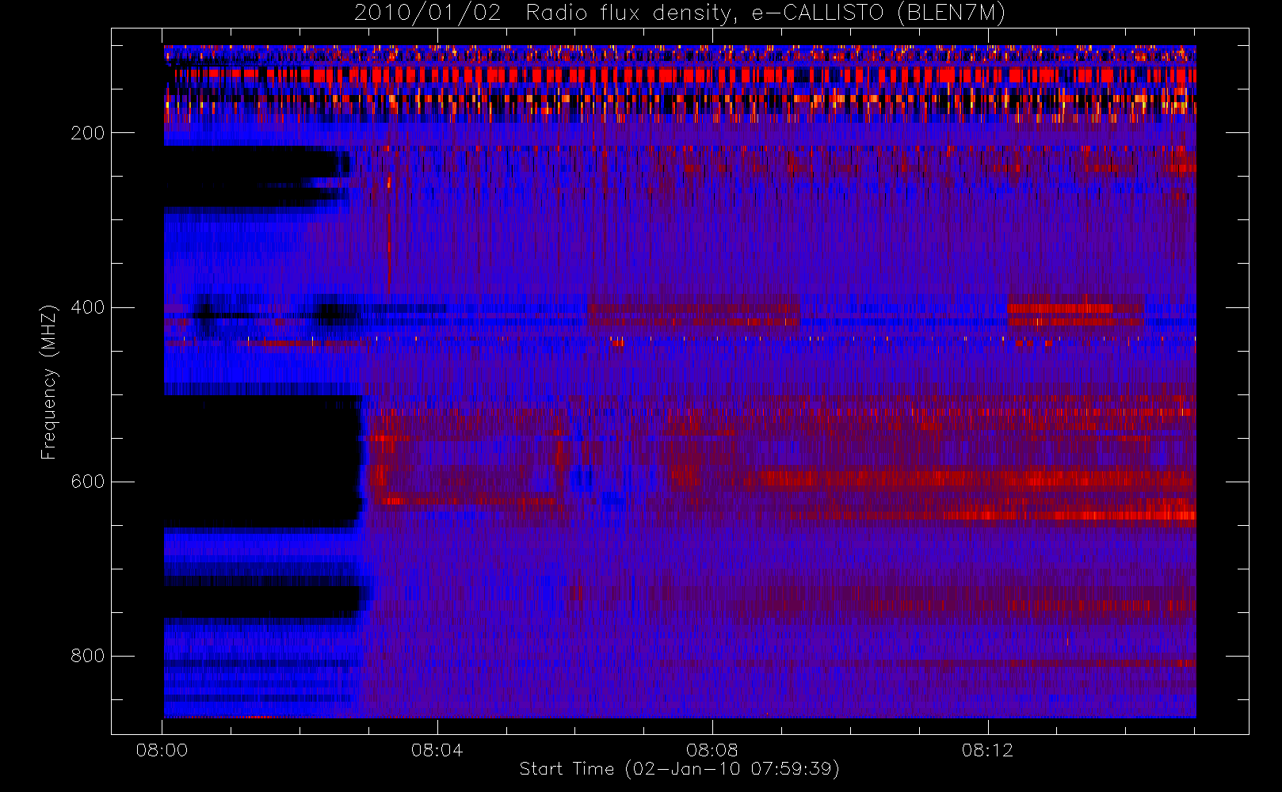Image resolution: width=1282 pixels, height=792 pixels.
Task: Click the 'Start Time (02-Jan-10 07:59:39)' label
Action: tap(680, 769)
